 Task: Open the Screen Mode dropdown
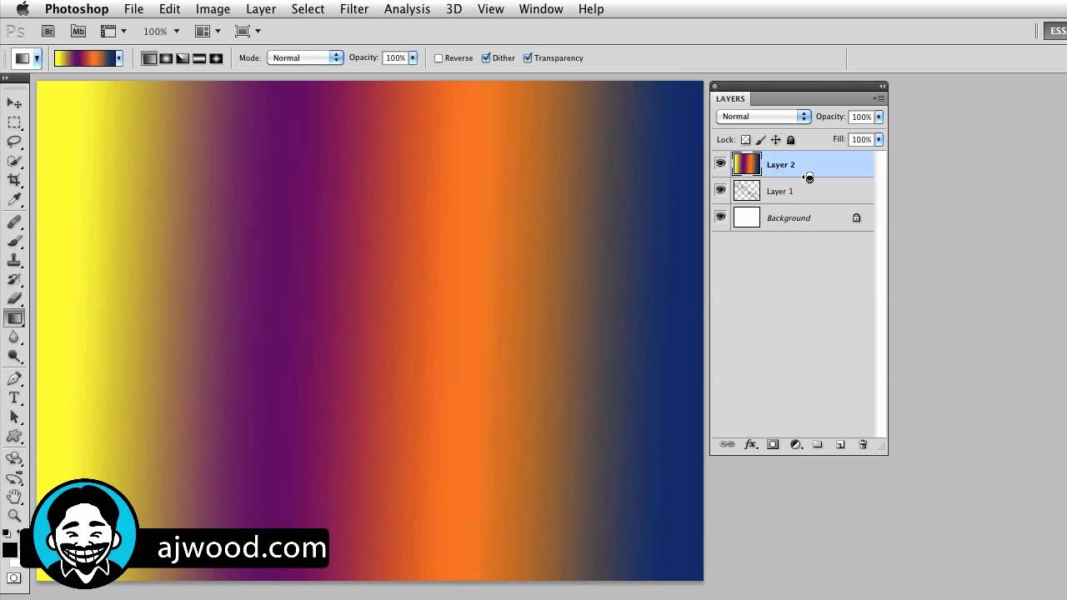pos(248,32)
